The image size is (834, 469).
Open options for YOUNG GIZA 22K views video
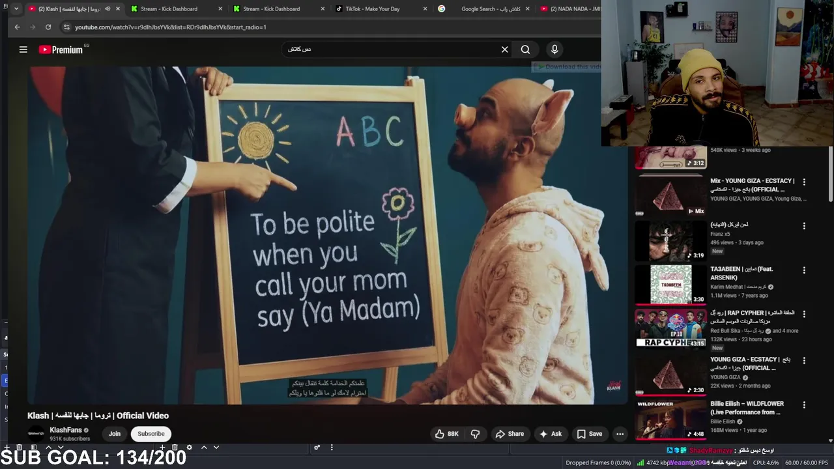pyautogui.click(x=804, y=360)
